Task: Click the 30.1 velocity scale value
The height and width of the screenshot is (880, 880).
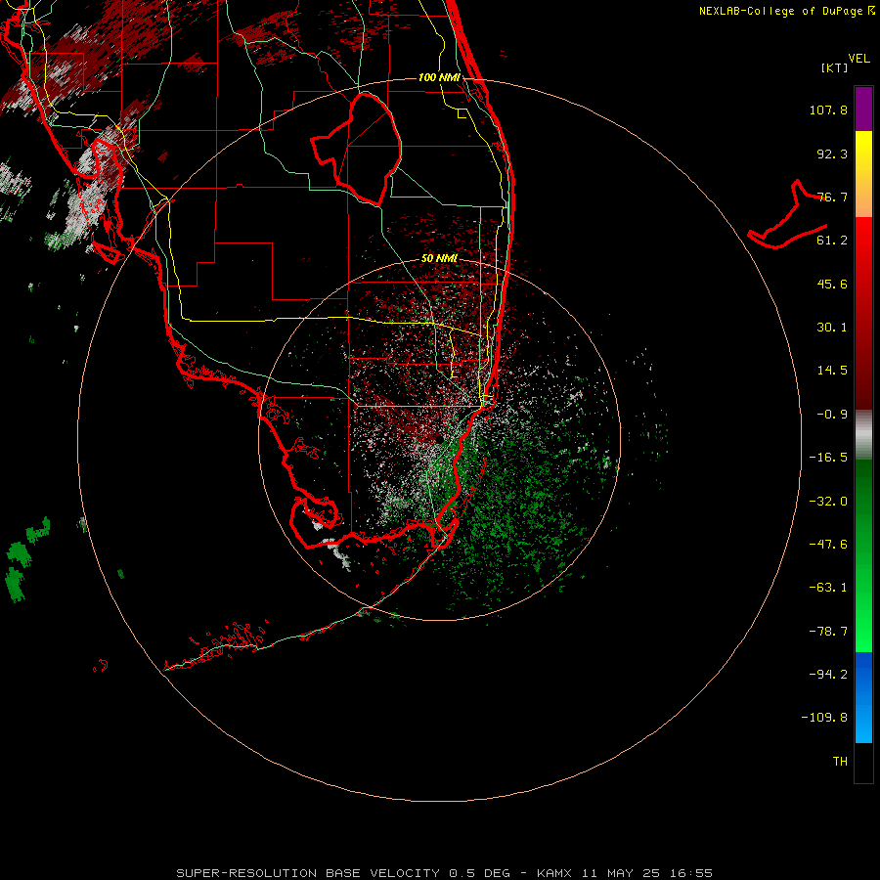Action: coord(832,328)
